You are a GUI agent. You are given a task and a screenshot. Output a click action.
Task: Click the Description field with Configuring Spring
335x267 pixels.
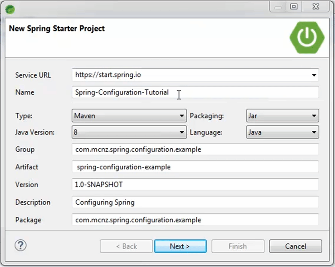coord(195,202)
